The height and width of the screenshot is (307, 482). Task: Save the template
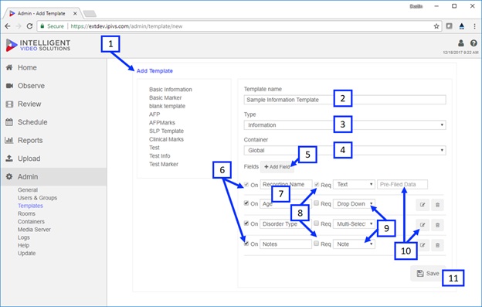click(428, 274)
